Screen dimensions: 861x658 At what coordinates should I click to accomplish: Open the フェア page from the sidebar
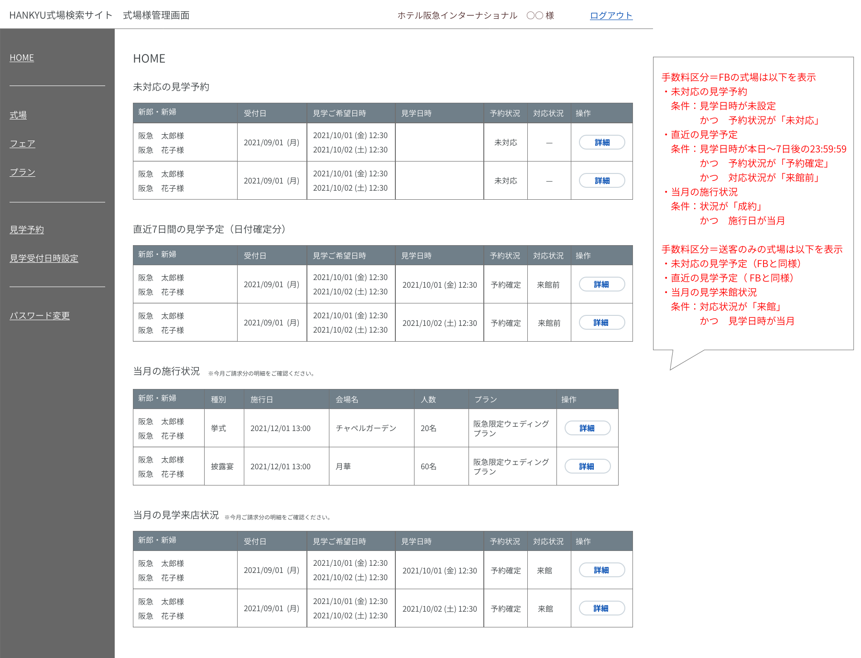[22, 144]
